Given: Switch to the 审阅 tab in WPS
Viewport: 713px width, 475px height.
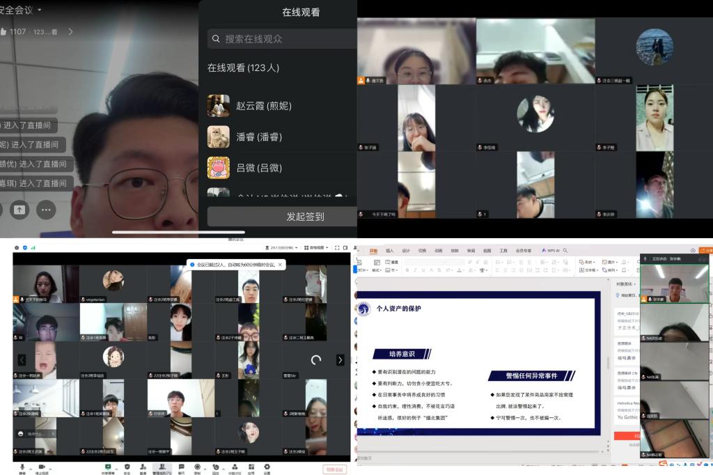Looking at the screenshot, I should coord(471,251).
